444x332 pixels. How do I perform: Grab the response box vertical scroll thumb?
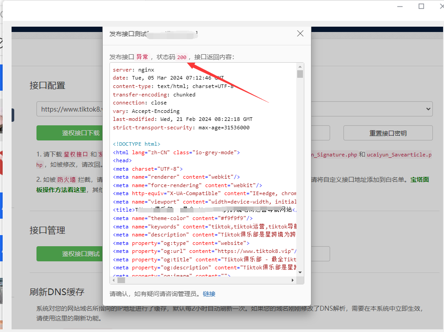pyautogui.click(x=300, y=74)
